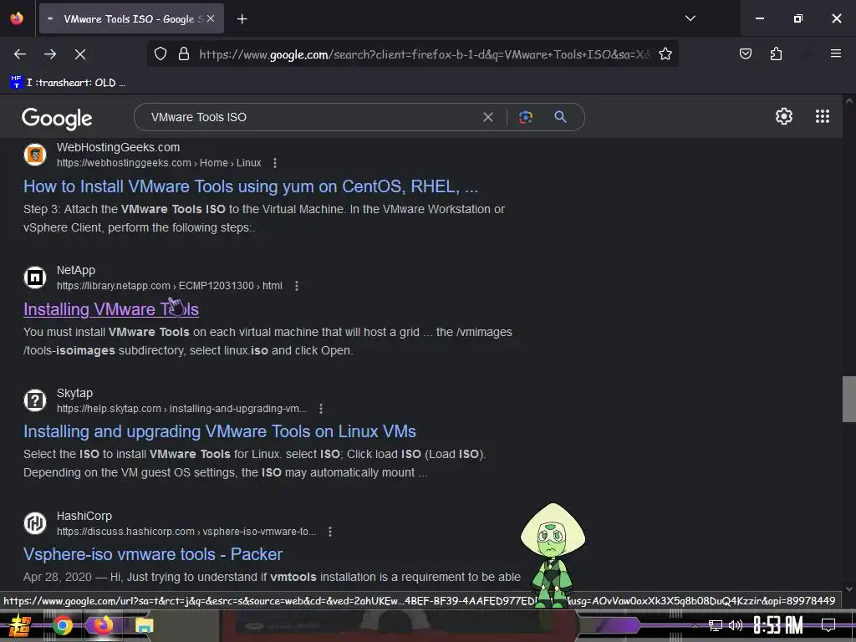Viewport: 856px width, 642px height.
Task: Bookmark this page with the star
Action: (x=665, y=54)
